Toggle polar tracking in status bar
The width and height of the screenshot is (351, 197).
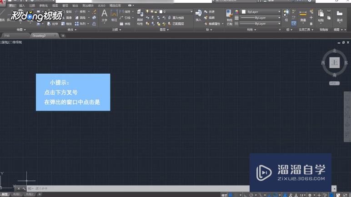click(x=251, y=195)
